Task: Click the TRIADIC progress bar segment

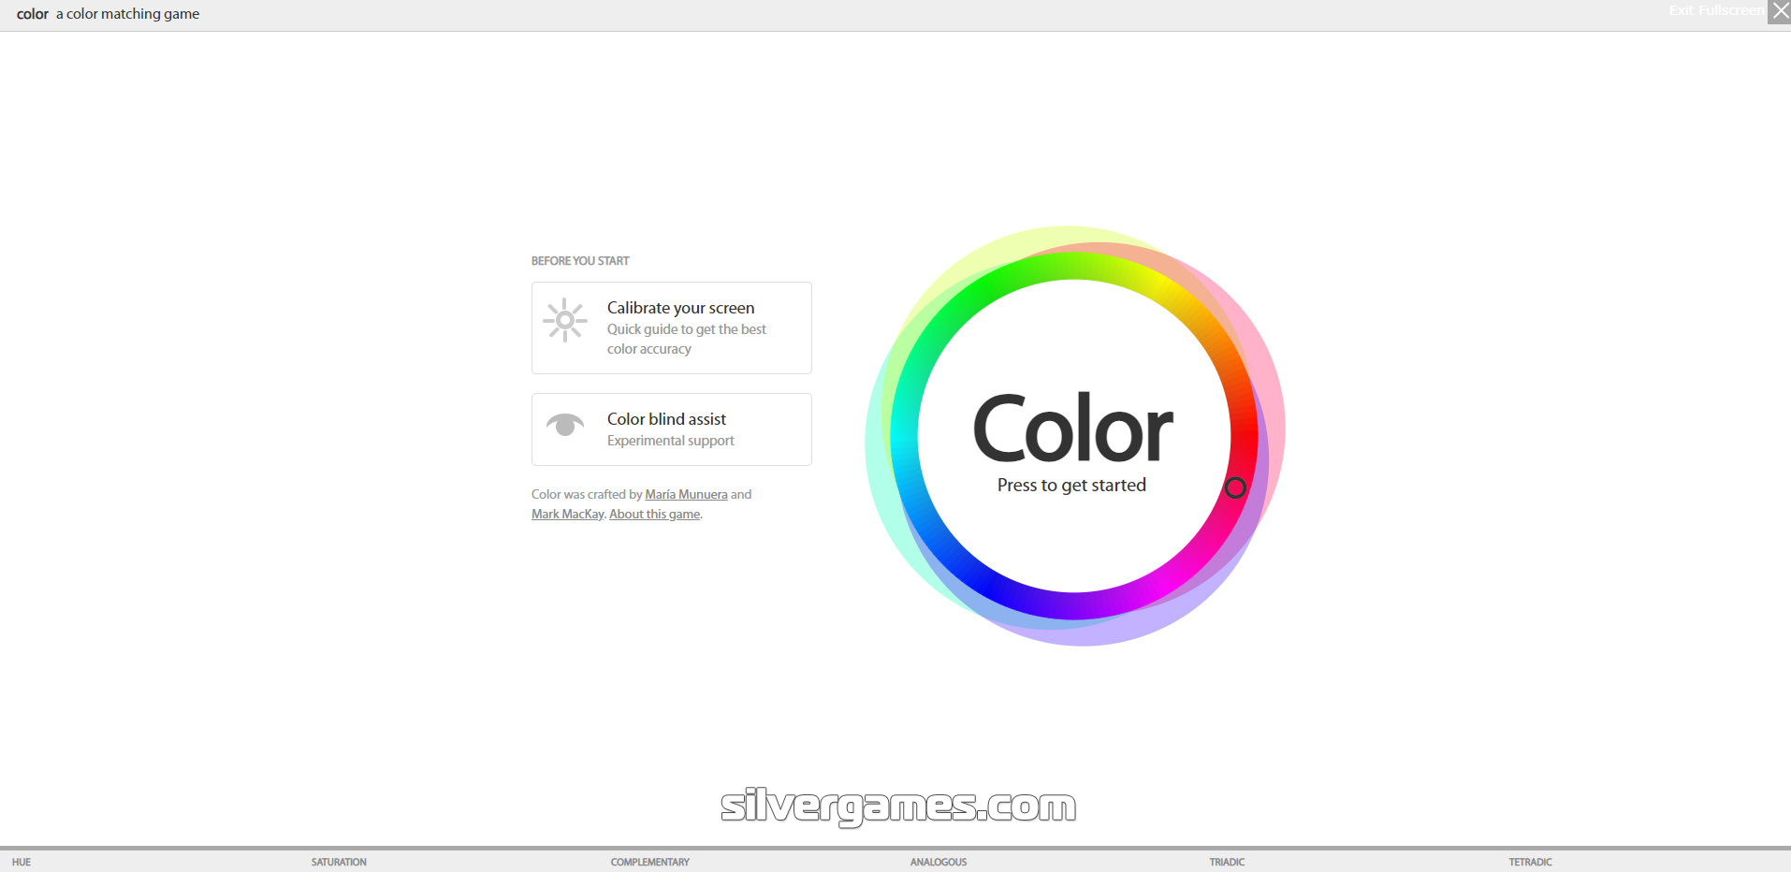Action: [1227, 862]
